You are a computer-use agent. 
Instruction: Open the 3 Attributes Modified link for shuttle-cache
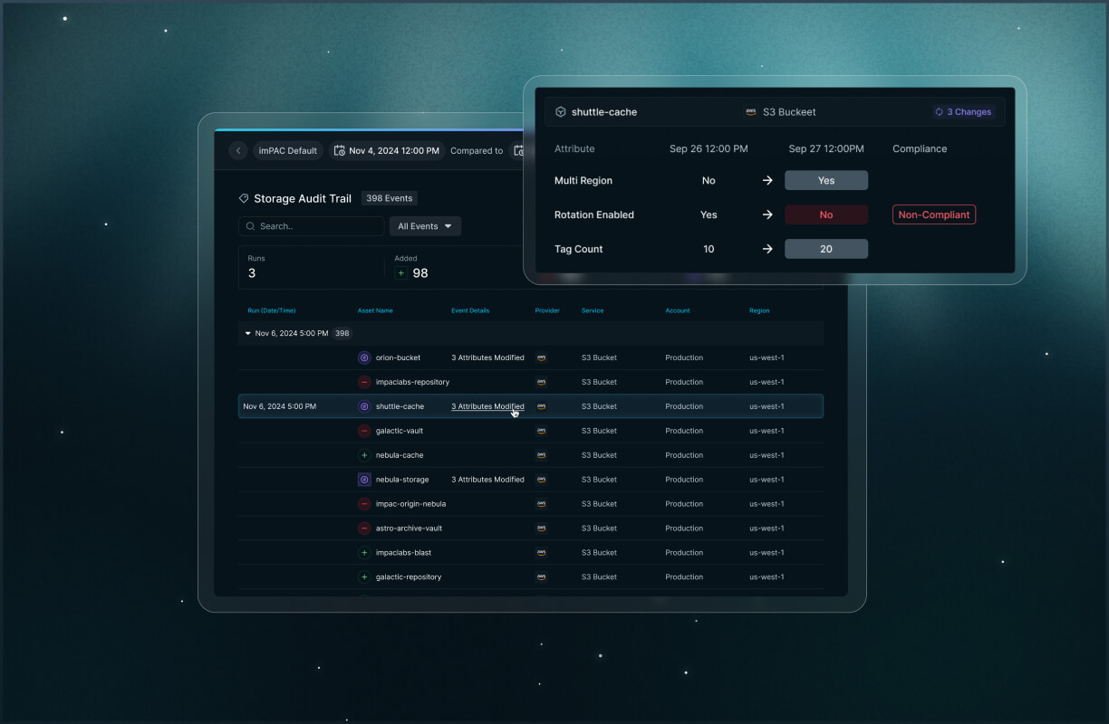click(x=487, y=406)
